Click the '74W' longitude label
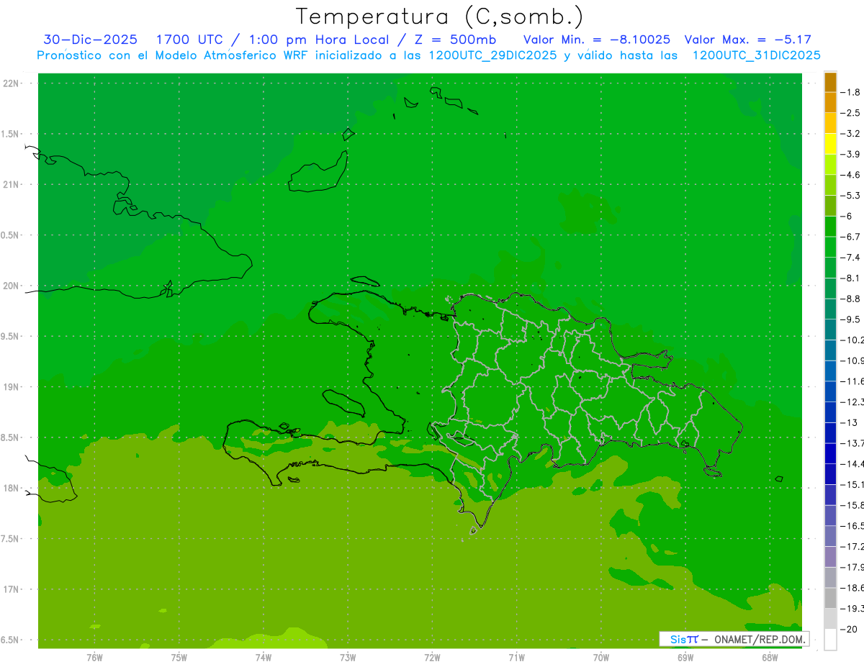The width and height of the screenshot is (864, 667). click(x=264, y=658)
